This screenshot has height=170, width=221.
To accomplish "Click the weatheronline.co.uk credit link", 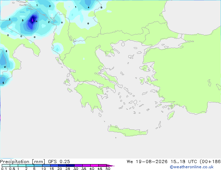I will [x=192, y=167].
